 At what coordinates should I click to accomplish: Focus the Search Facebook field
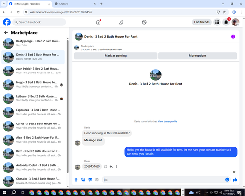[x=39, y=22]
